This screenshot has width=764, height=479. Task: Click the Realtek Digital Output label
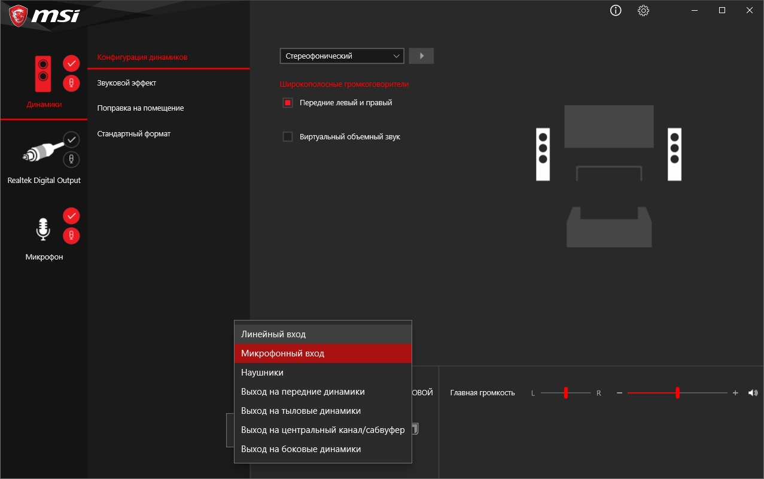pyautogui.click(x=44, y=181)
